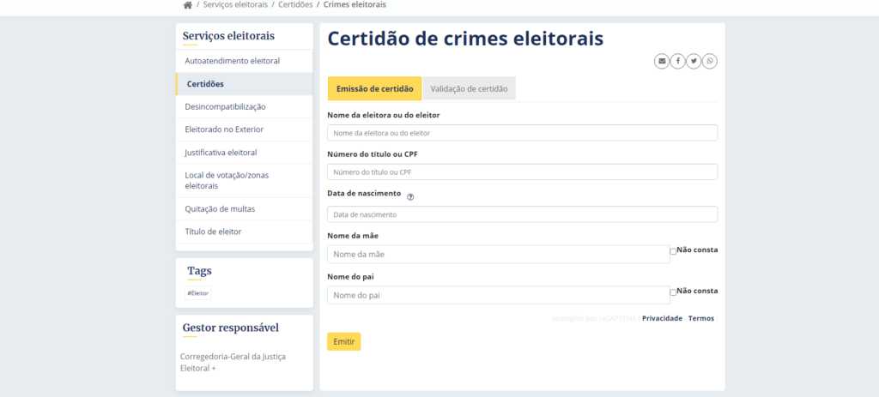Screen dimensions: 879x397
Task: Open Autoatendimento eleitoral in sidebar
Action: click(232, 61)
